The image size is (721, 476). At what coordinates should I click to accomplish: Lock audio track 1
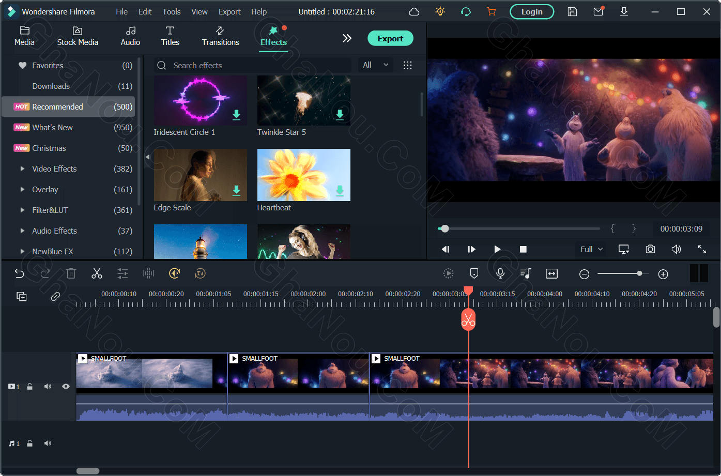(x=30, y=443)
